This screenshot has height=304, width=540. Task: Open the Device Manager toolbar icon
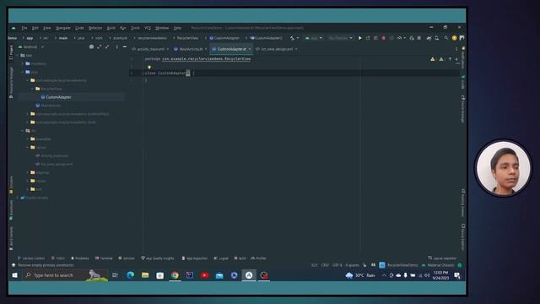pyautogui.click(x=437, y=38)
